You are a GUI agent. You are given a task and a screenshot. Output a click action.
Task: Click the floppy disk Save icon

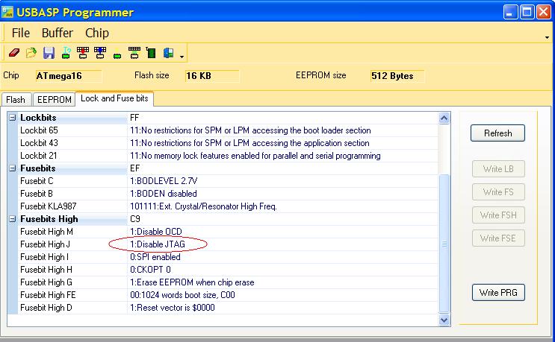pos(49,53)
